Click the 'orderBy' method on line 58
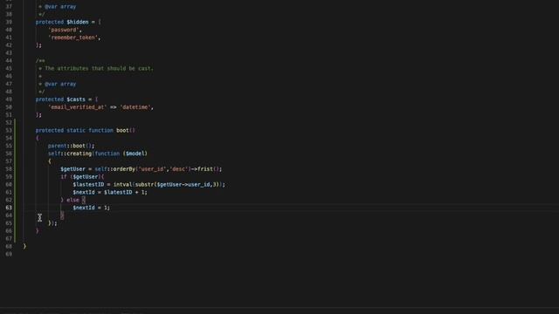The image size is (559, 314). pyautogui.click(x=124, y=169)
